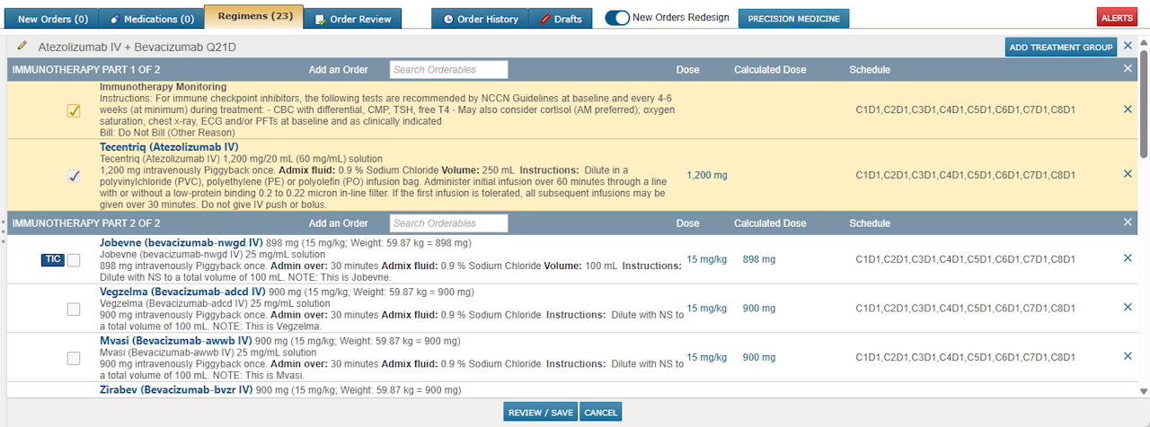Click Search Orderables field in Immunotherapy Part 1
The width and height of the screenshot is (1150, 427).
tap(448, 69)
